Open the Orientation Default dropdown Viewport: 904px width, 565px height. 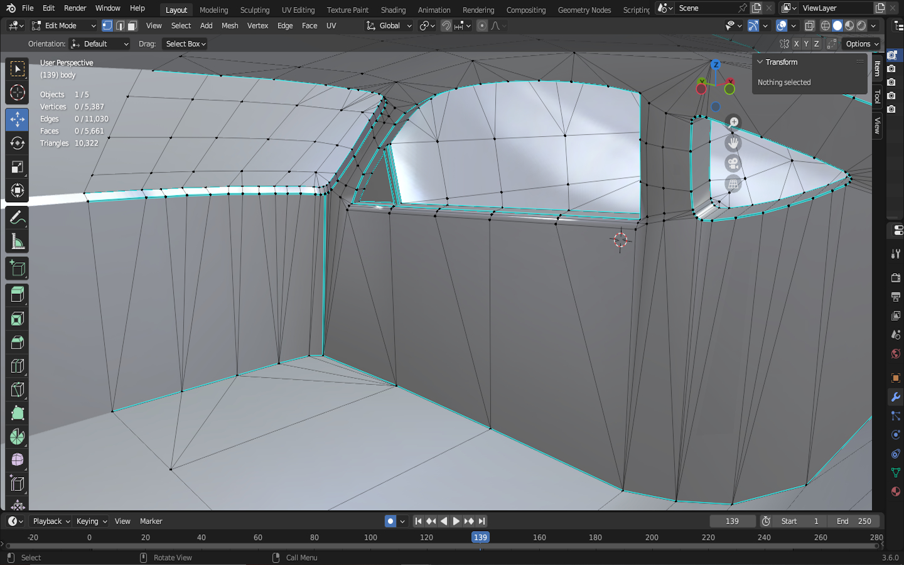click(x=100, y=44)
